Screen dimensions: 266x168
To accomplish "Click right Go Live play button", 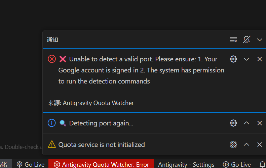I will point(237,164).
